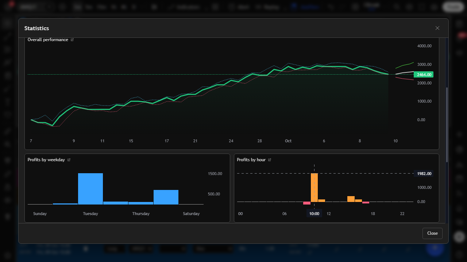467x262 pixels.
Task: Click the red negative bar at 17:00
Action: click(366, 202)
